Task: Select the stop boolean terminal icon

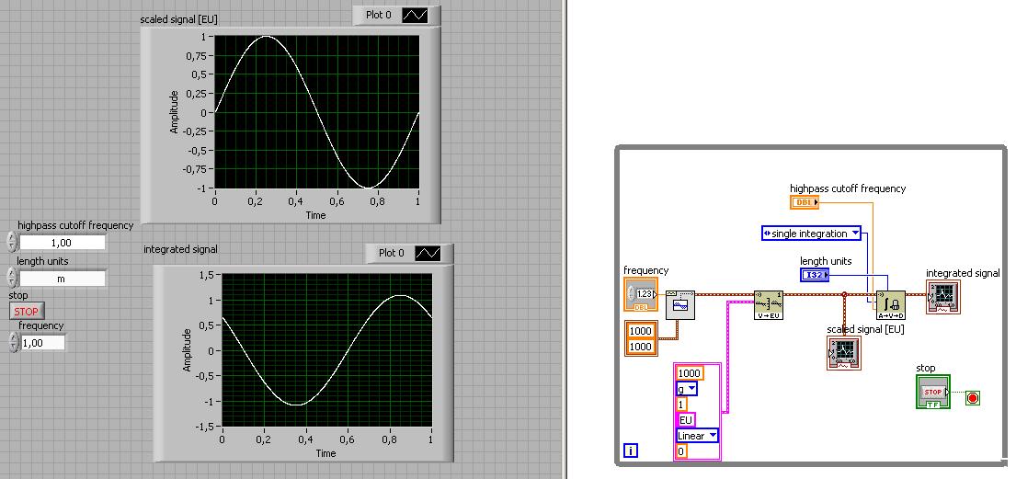Action: (x=933, y=392)
